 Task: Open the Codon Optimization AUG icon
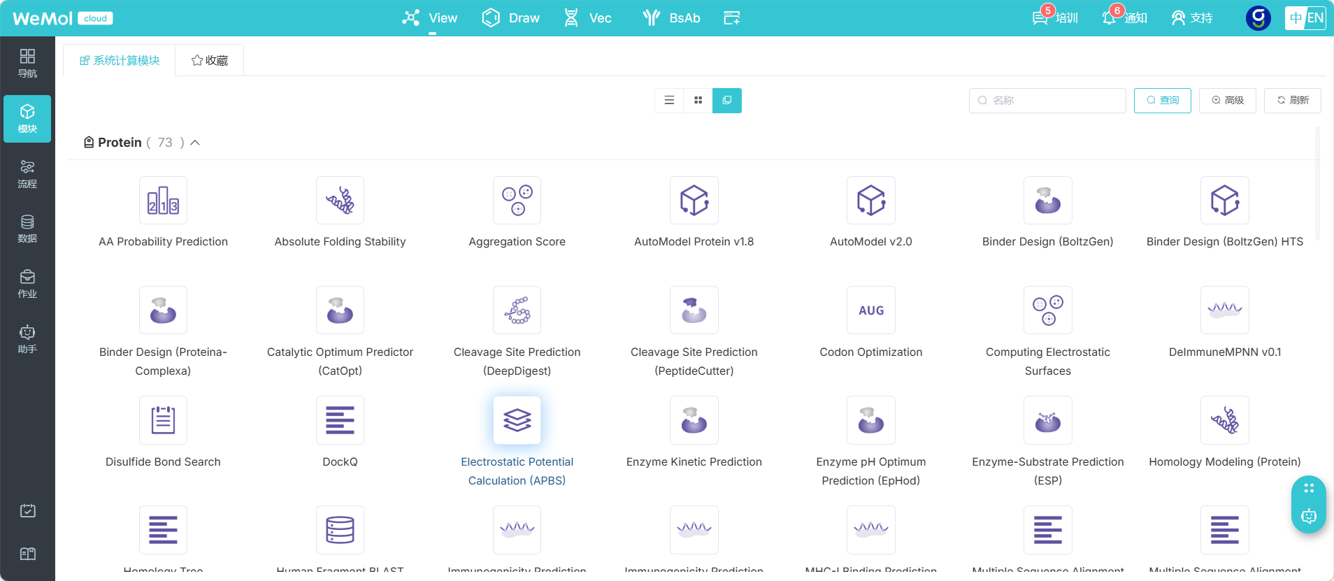tap(871, 310)
